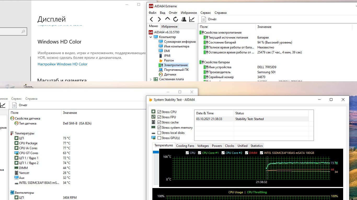This screenshot has width=357, height=200.
Task: Select Разгон tree item
Action: [x=166, y=60]
